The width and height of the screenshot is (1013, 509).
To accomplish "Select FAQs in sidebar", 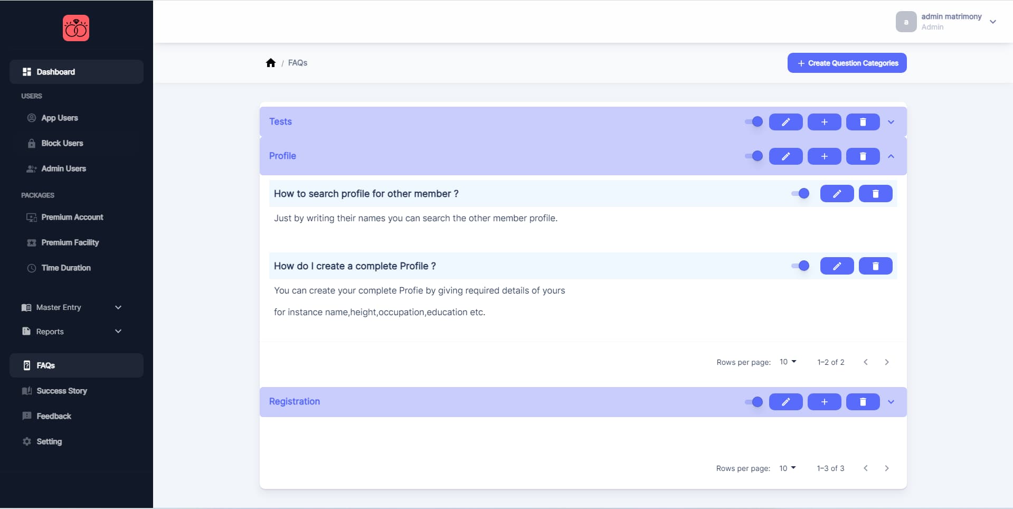I will point(77,365).
